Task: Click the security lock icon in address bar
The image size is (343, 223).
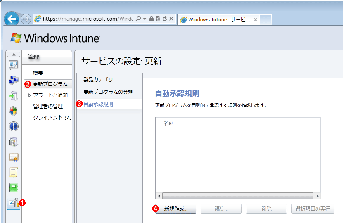Action: point(151,19)
